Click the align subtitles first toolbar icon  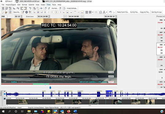[x=3, y=8]
